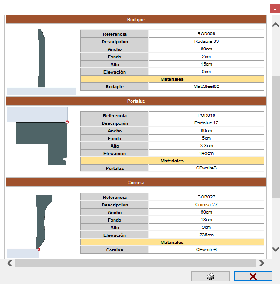Click the red anchor point on Cornisa profile
This screenshot has height=284, width=280.
(x=39, y=249)
